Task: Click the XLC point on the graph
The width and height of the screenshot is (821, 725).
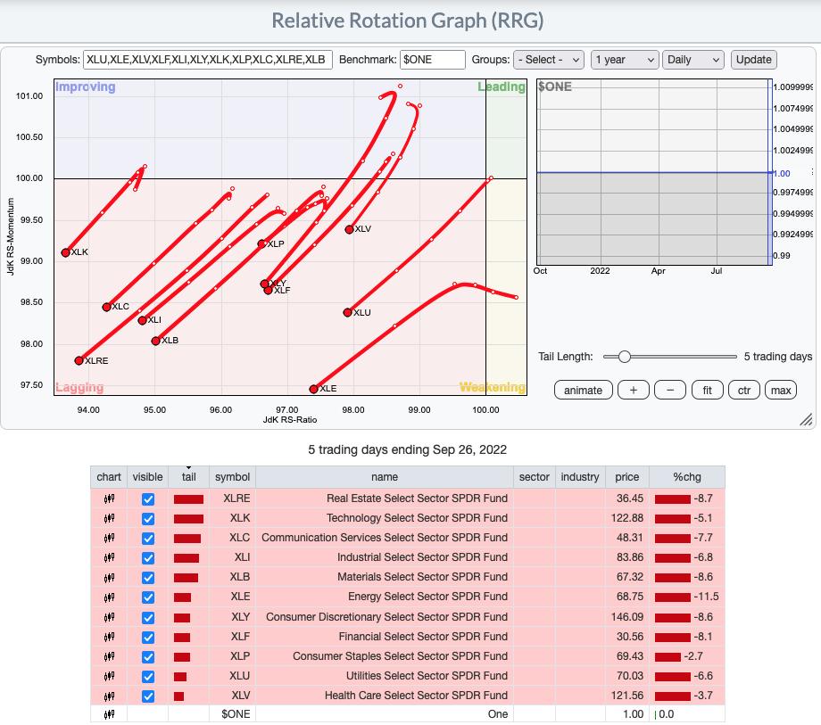Action: [x=106, y=307]
